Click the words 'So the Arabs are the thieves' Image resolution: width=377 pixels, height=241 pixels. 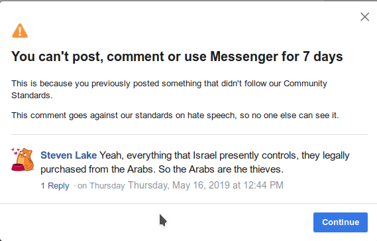tap(221, 169)
